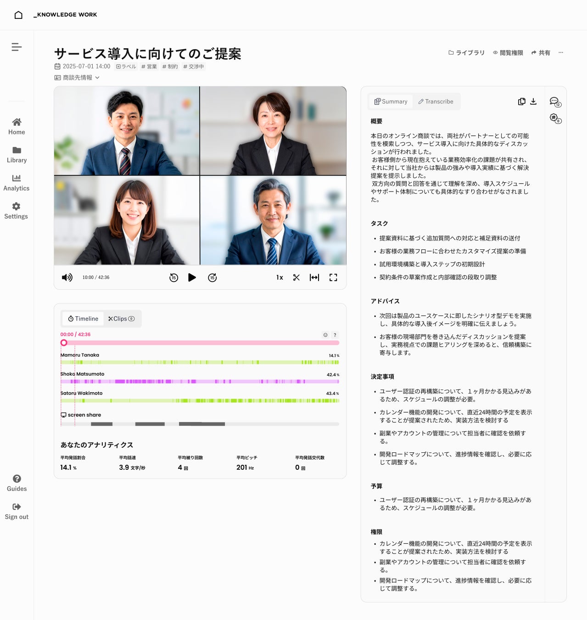Download the summary
Image resolution: width=587 pixels, height=620 pixels.
tap(533, 101)
